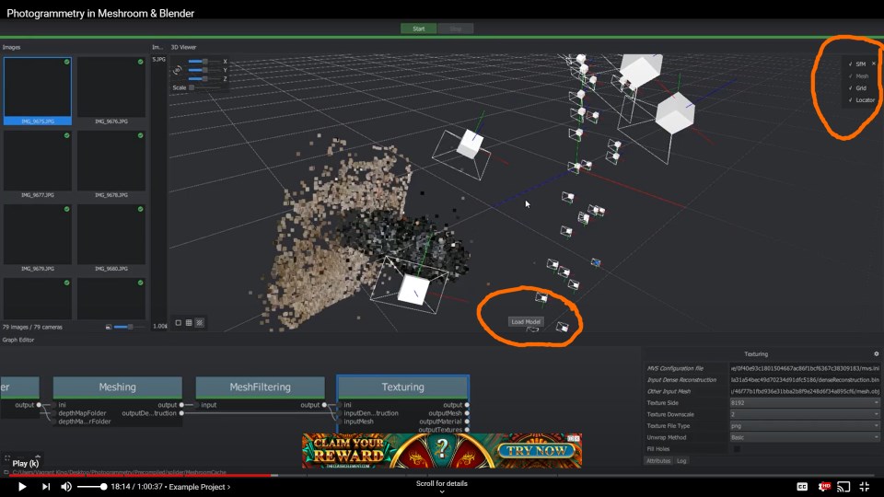
Task: Click the Texturing outputMesh pin
Action: coord(467,413)
